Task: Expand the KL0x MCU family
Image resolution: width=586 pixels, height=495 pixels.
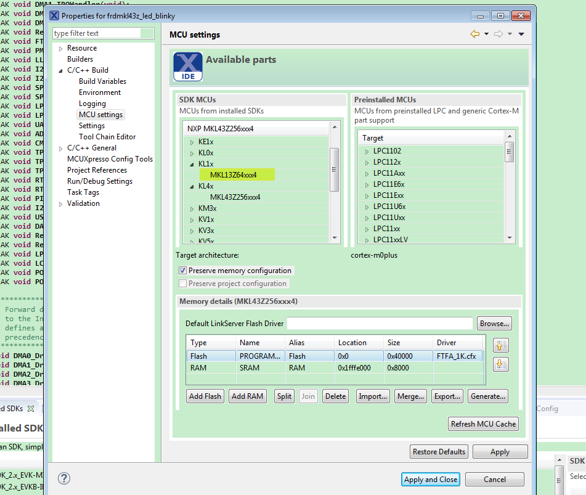Action: coord(192,153)
